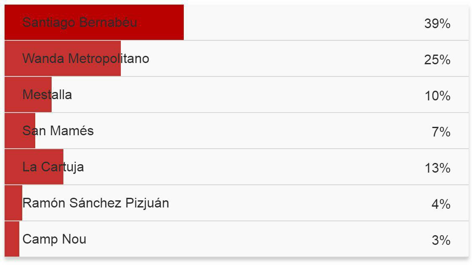Click the 4% result value
Viewport: 472px width, 265px height.
tap(441, 204)
